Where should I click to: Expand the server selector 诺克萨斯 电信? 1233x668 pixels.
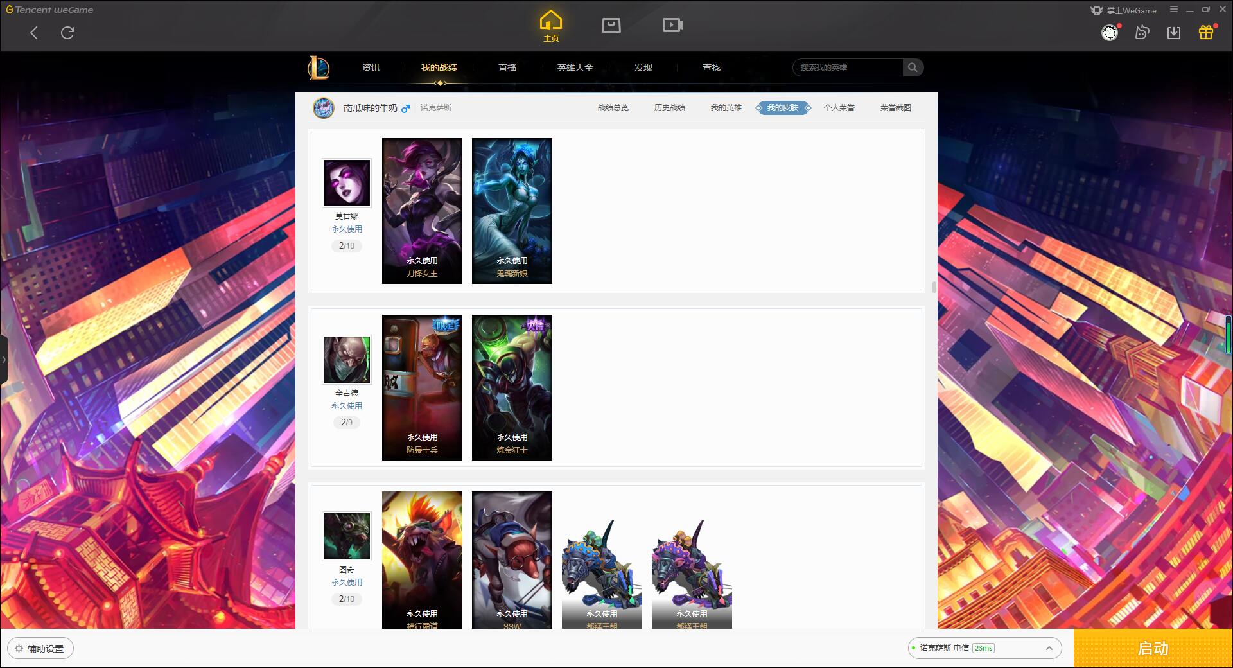[x=984, y=648]
